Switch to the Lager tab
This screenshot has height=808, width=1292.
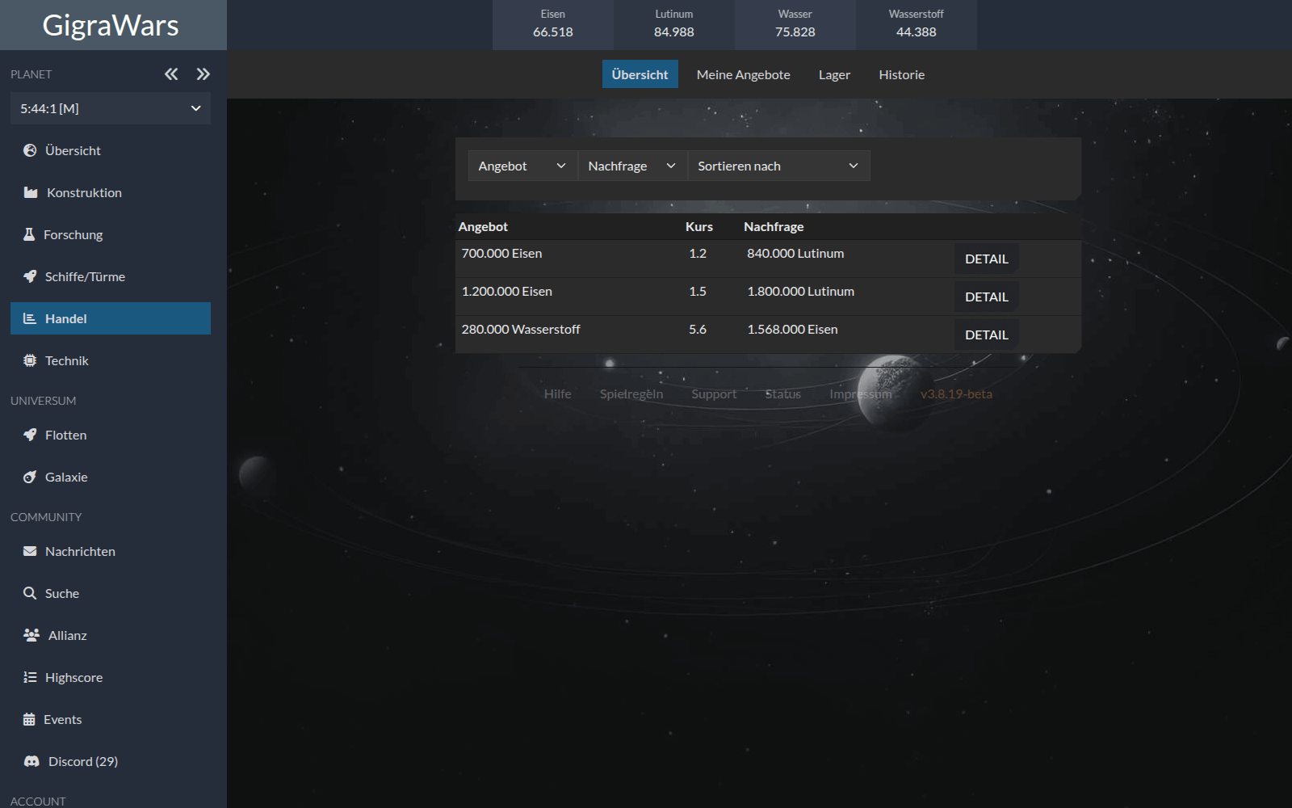(x=834, y=74)
